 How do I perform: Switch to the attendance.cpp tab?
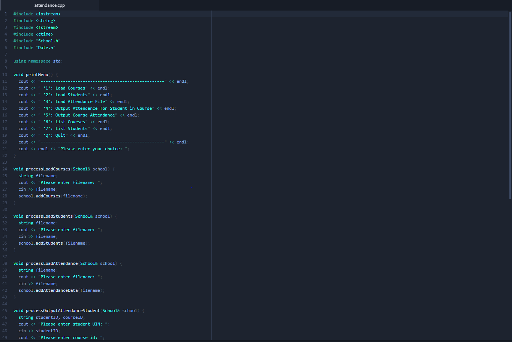49,6
